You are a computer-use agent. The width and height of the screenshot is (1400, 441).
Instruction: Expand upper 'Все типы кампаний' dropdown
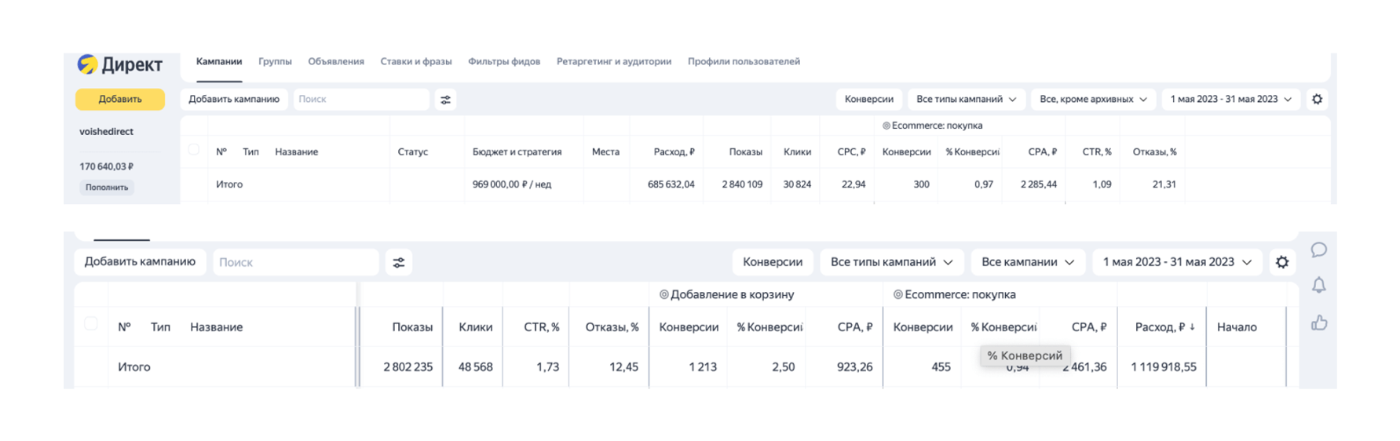[x=965, y=100]
